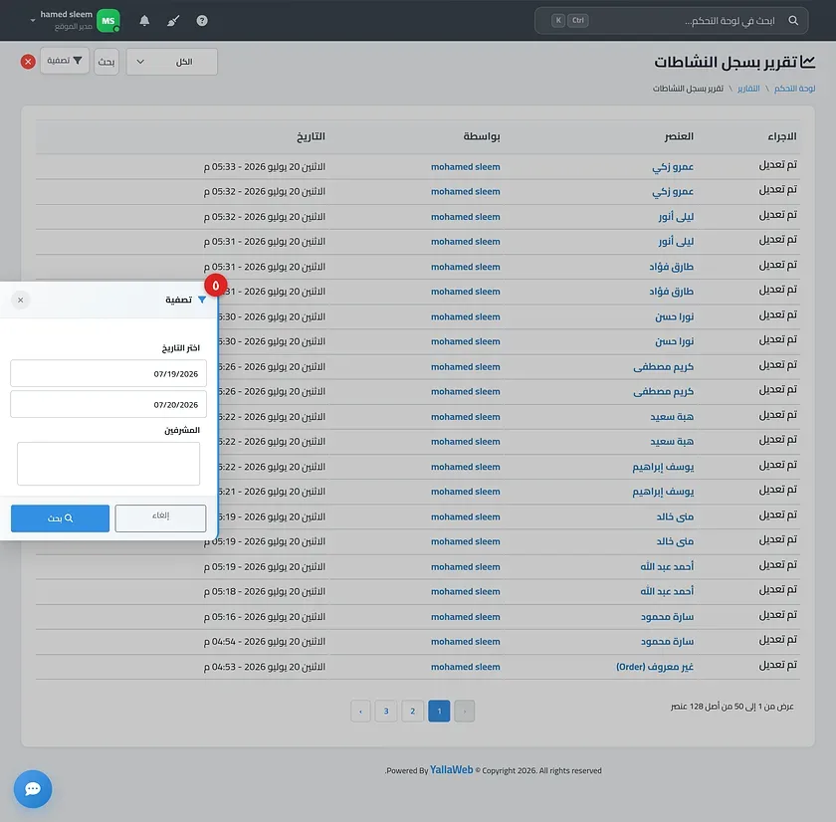Click the filter funnel icon in panel header

202,301
